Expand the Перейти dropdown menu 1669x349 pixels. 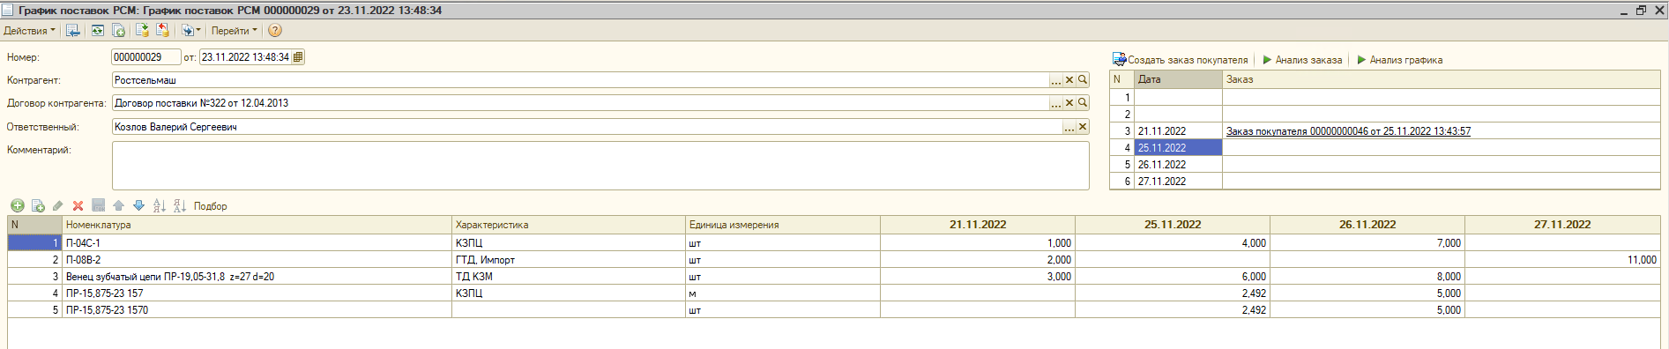[x=235, y=31]
